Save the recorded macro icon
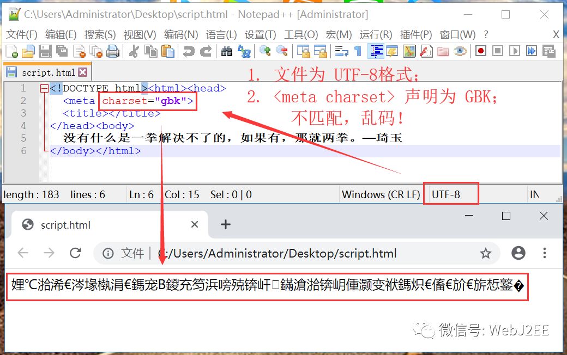Viewport: 567px width, 355px height. click(x=548, y=51)
